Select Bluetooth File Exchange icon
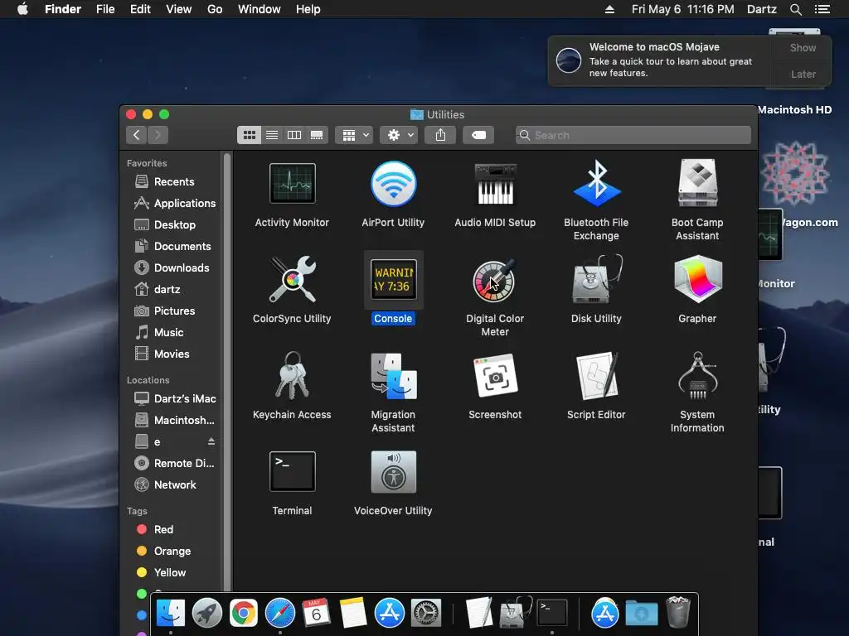This screenshot has width=849, height=636. tap(596, 184)
